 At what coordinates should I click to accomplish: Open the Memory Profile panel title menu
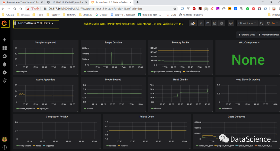[180, 42]
